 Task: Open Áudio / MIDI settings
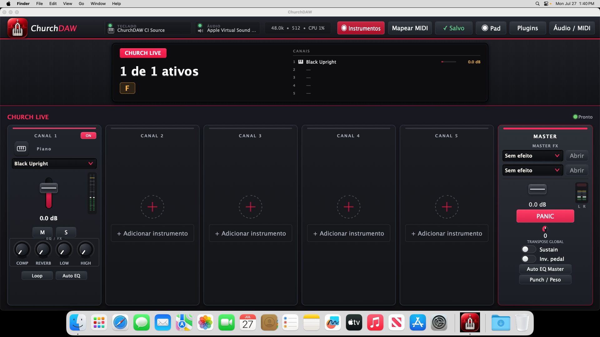click(572, 28)
